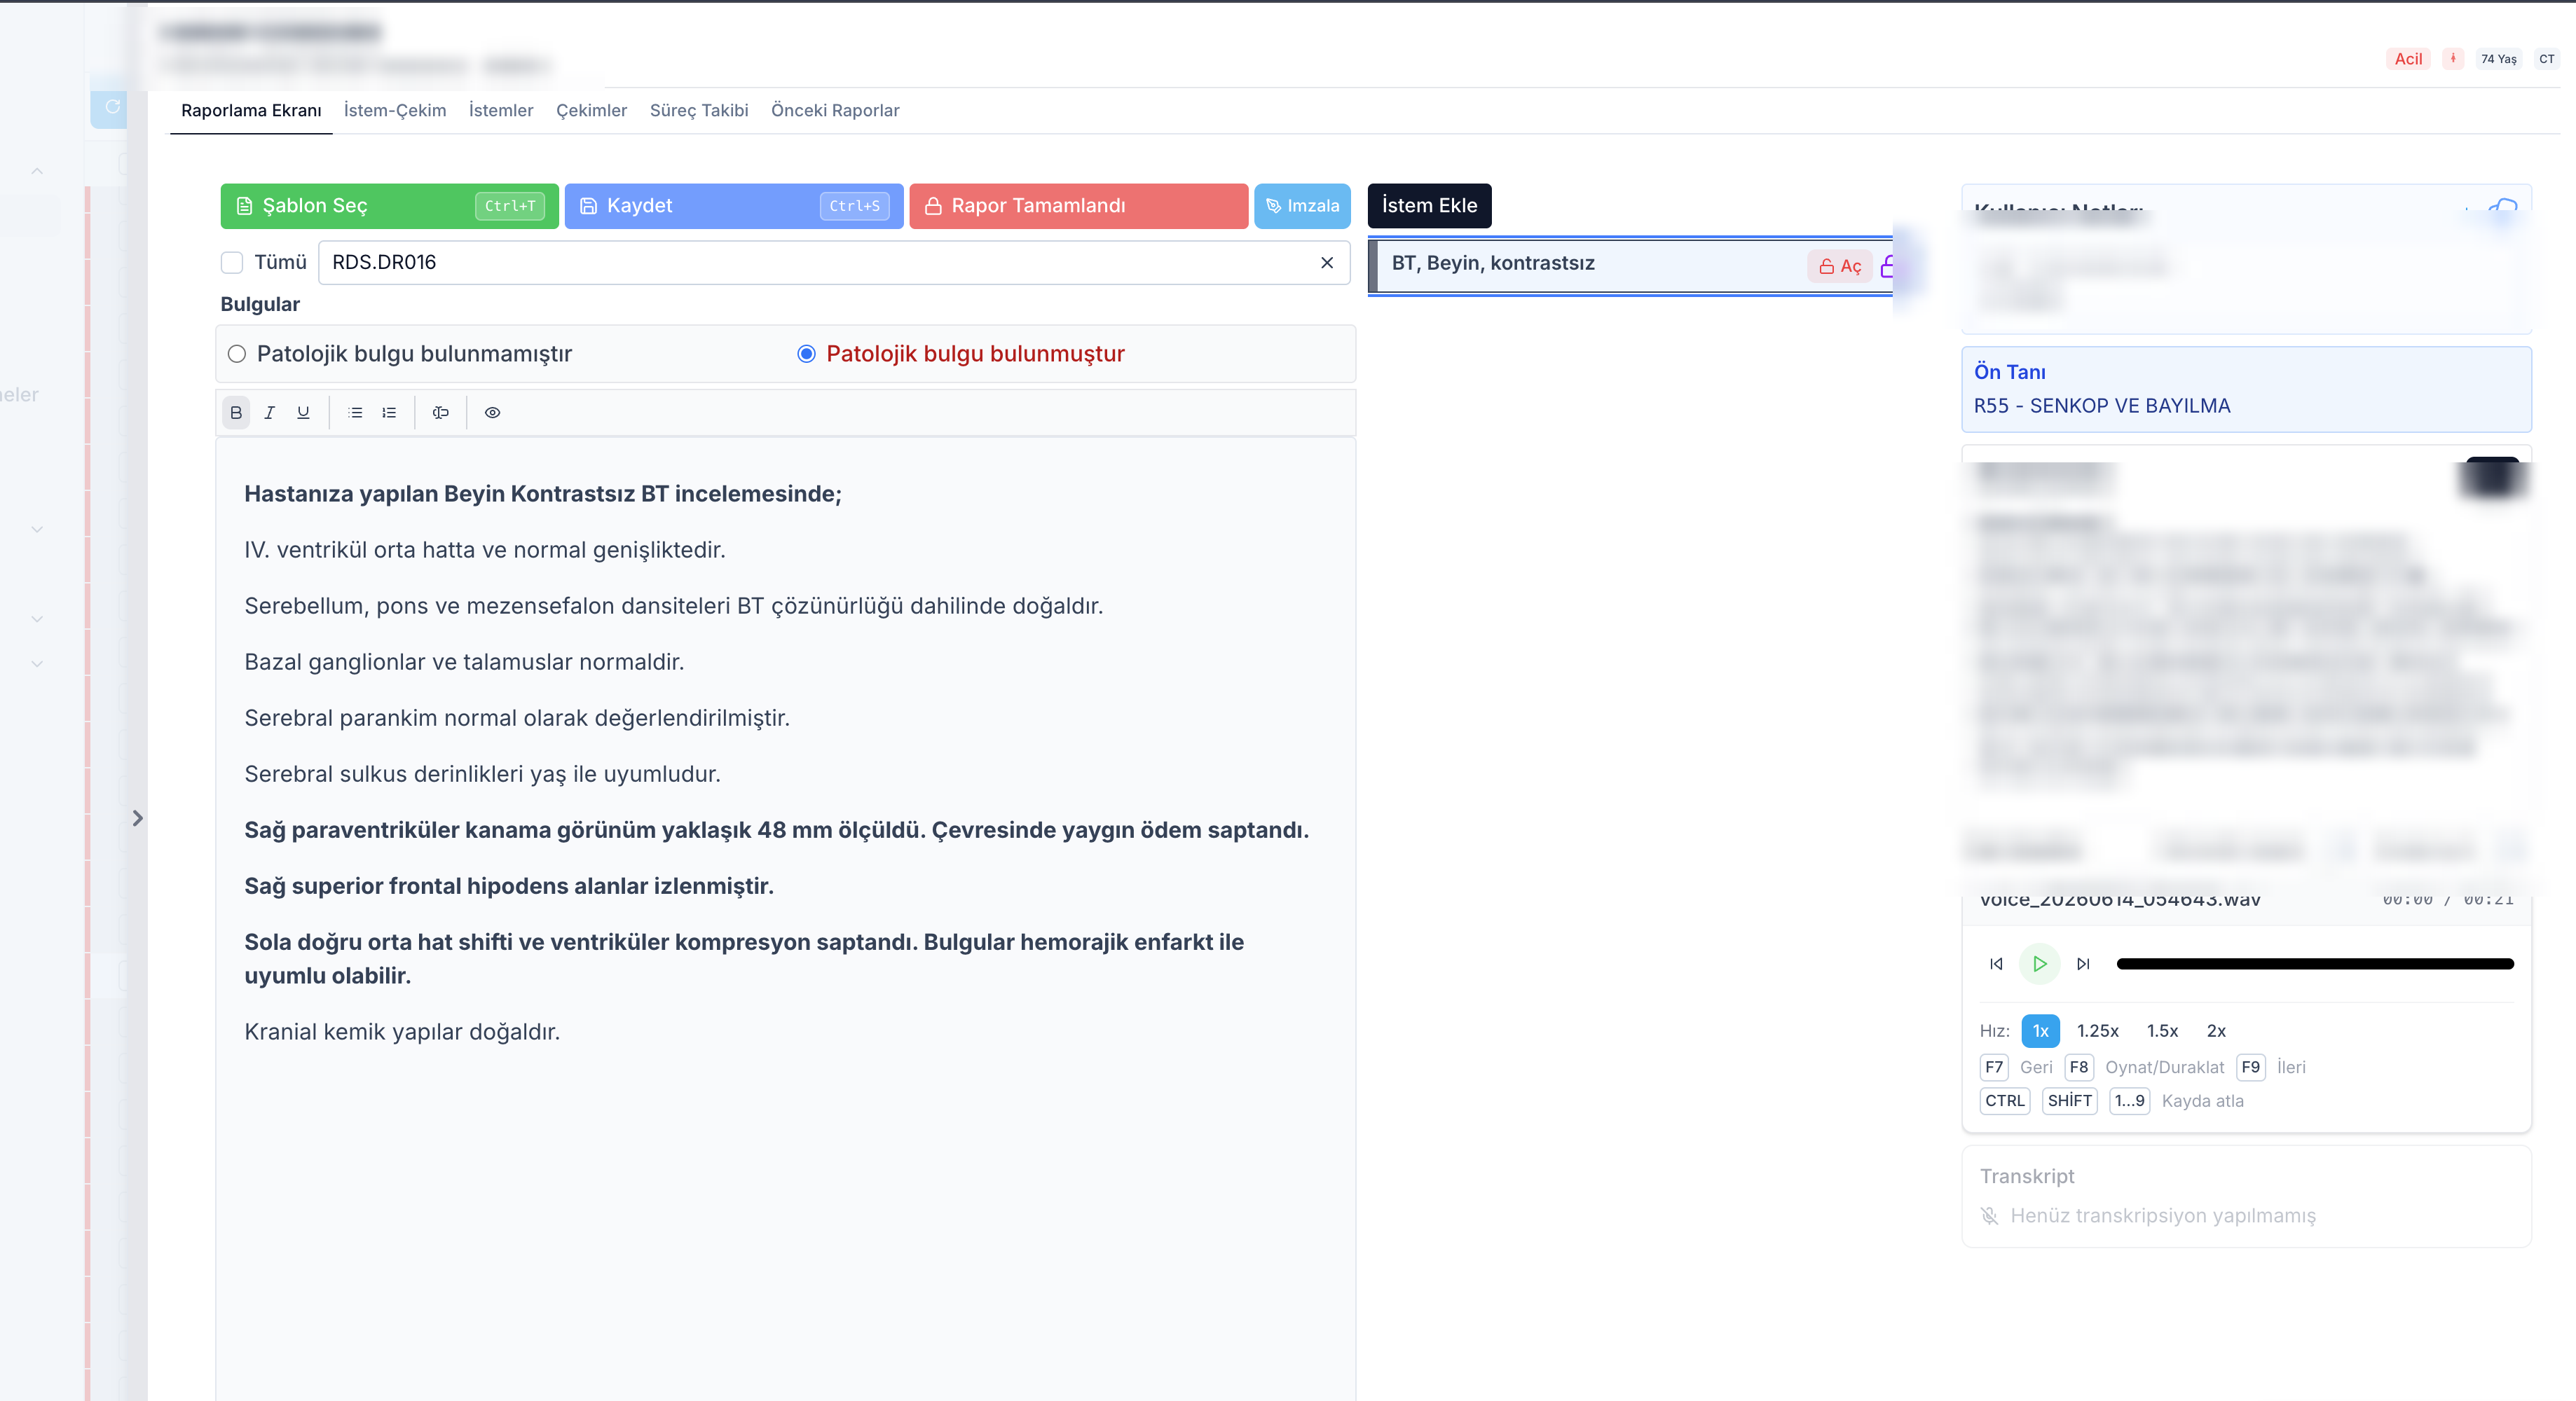Click 'Sağ superior frontal hipodens' line
The height and width of the screenshot is (1401, 2576).
point(509,886)
